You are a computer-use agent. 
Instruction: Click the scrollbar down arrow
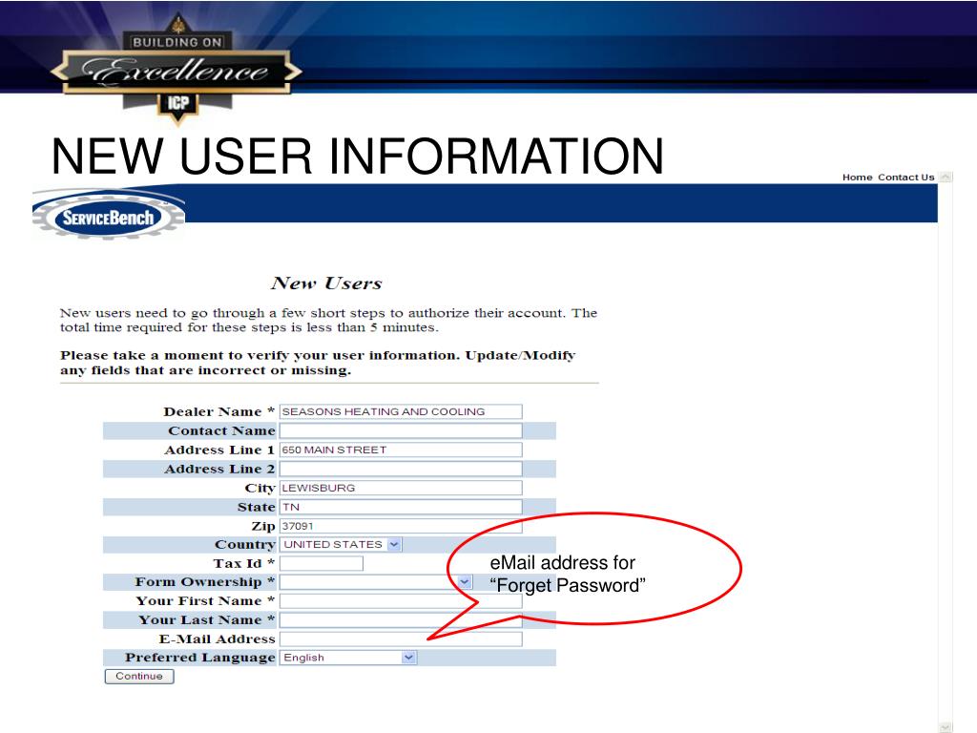946,727
